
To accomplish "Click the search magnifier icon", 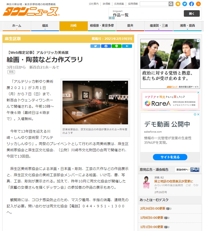I will [171, 4].
